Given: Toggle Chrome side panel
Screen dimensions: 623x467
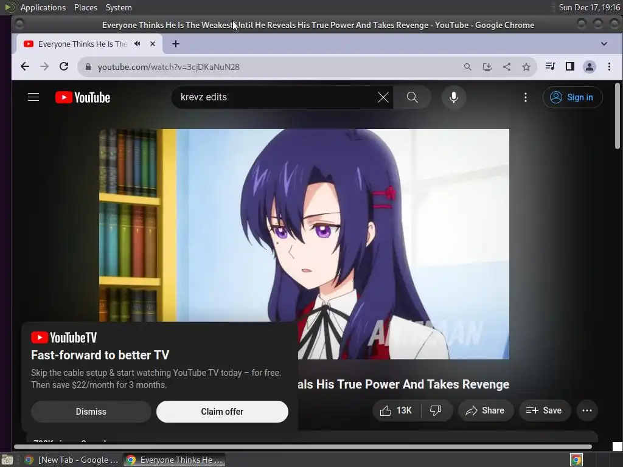Looking at the screenshot, I should 569,66.
